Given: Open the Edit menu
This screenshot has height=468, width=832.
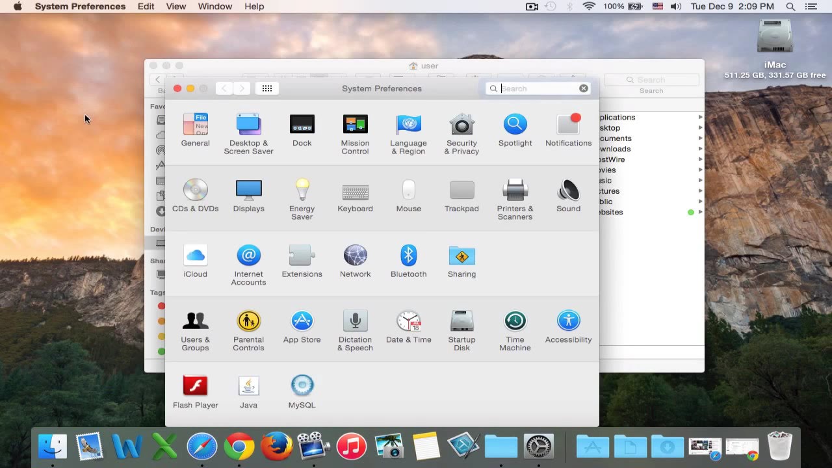Looking at the screenshot, I should click(146, 6).
